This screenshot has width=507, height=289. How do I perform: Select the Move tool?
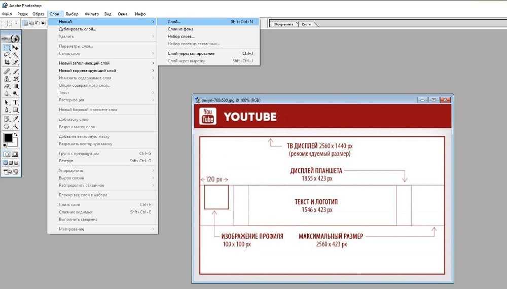click(16, 48)
